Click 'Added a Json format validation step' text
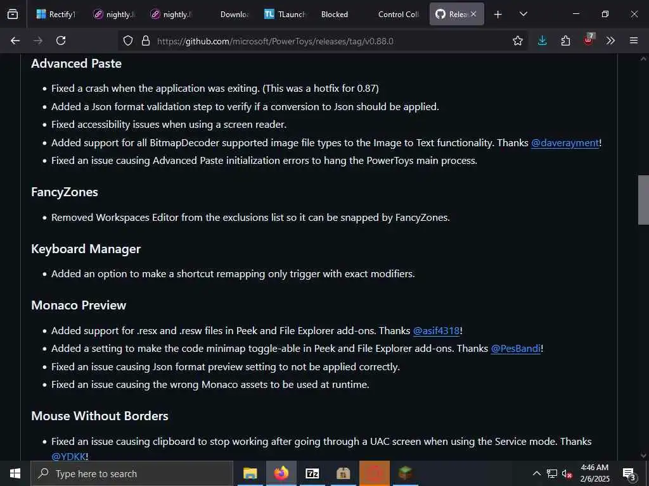 pos(245,106)
